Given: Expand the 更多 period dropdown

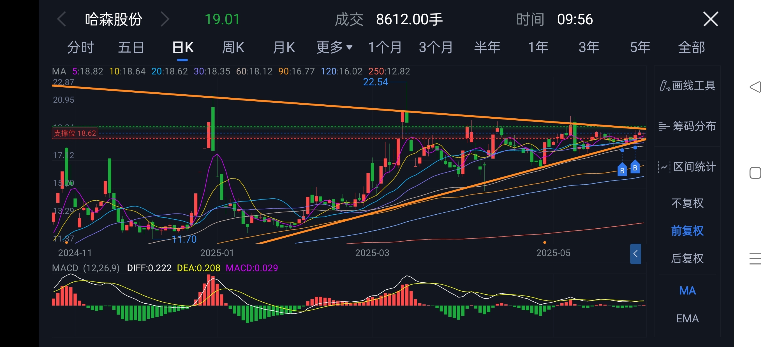Looking at the screenshot, I should (334, 47).
